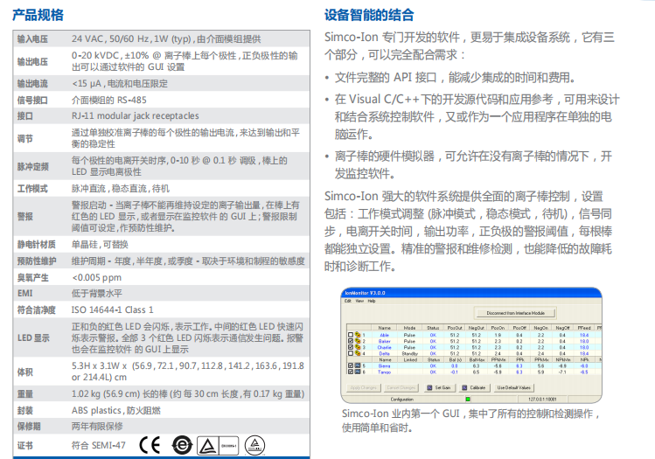655x459 pixels.
Task: Click the small rectangular certification label beside the triangle
Action: 228,446
